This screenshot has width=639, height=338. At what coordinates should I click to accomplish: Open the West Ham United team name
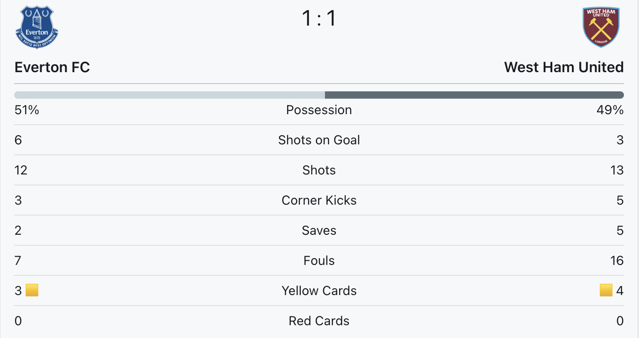(x=564, y=68)
